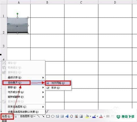
Task: Select the Line drawing tool
Action: tap(38, 116)
